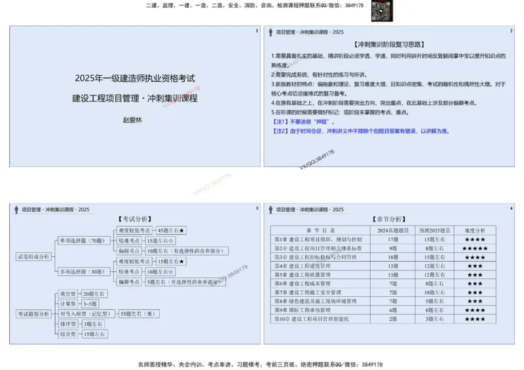The height and width of the screenshot is (370, 524).
Task: Click the 章节目录 column header
Action: coord(320,231)
